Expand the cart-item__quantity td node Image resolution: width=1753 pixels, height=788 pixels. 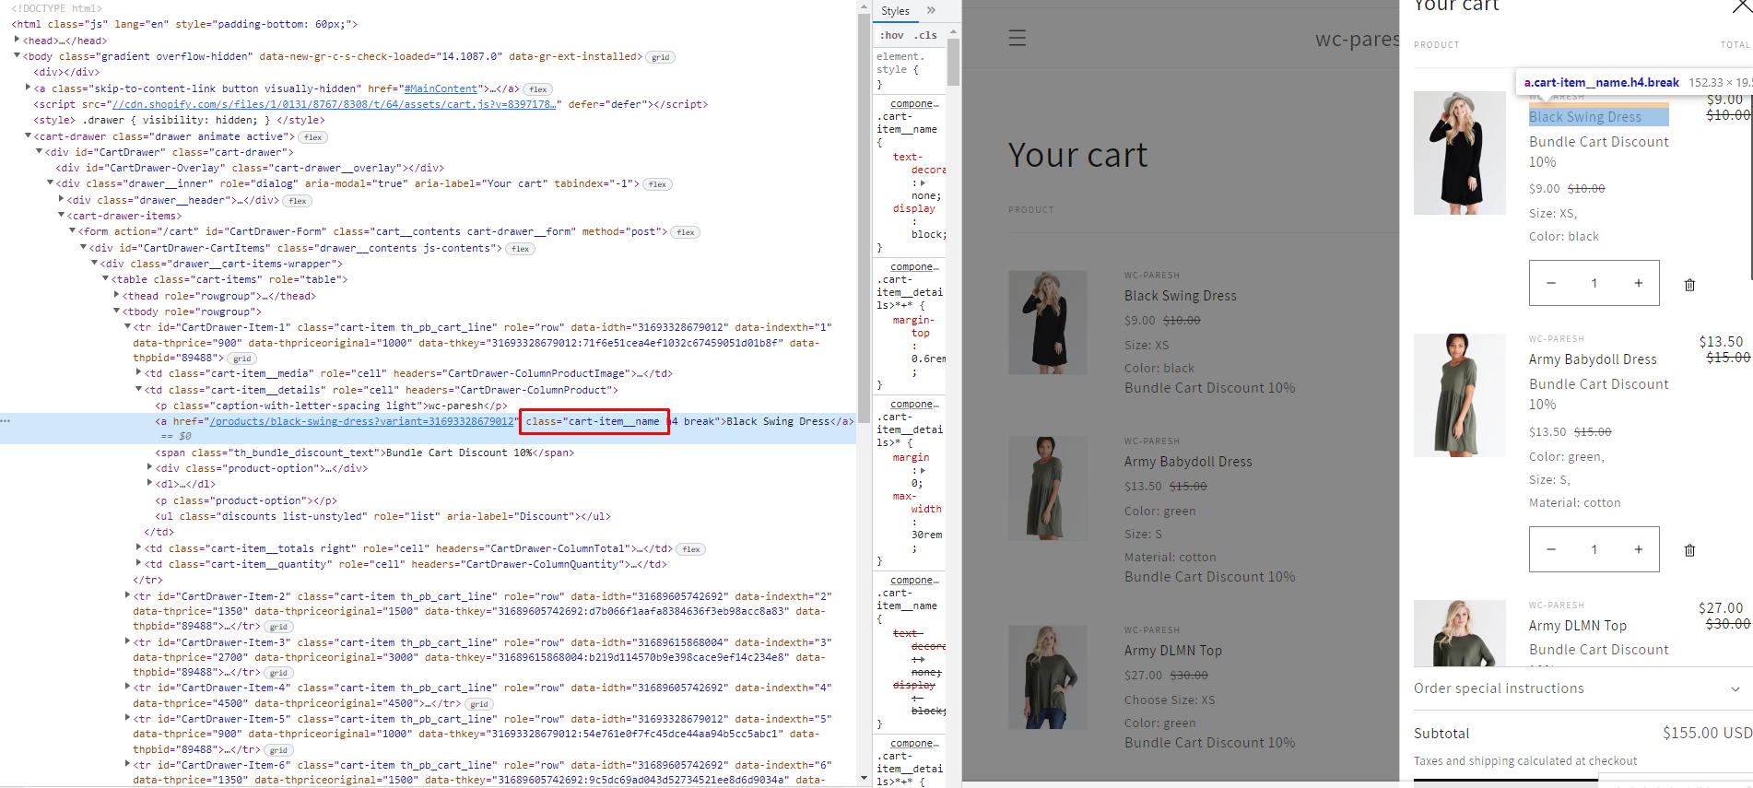click(138, 563)
